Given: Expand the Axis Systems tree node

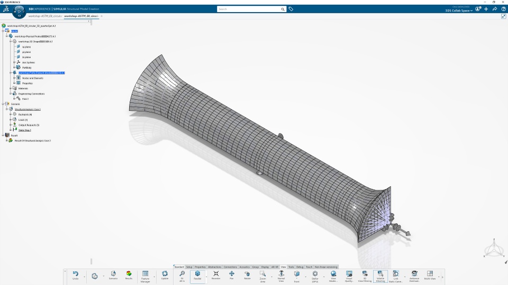Looking at the screenshot, I should [15, 62].
